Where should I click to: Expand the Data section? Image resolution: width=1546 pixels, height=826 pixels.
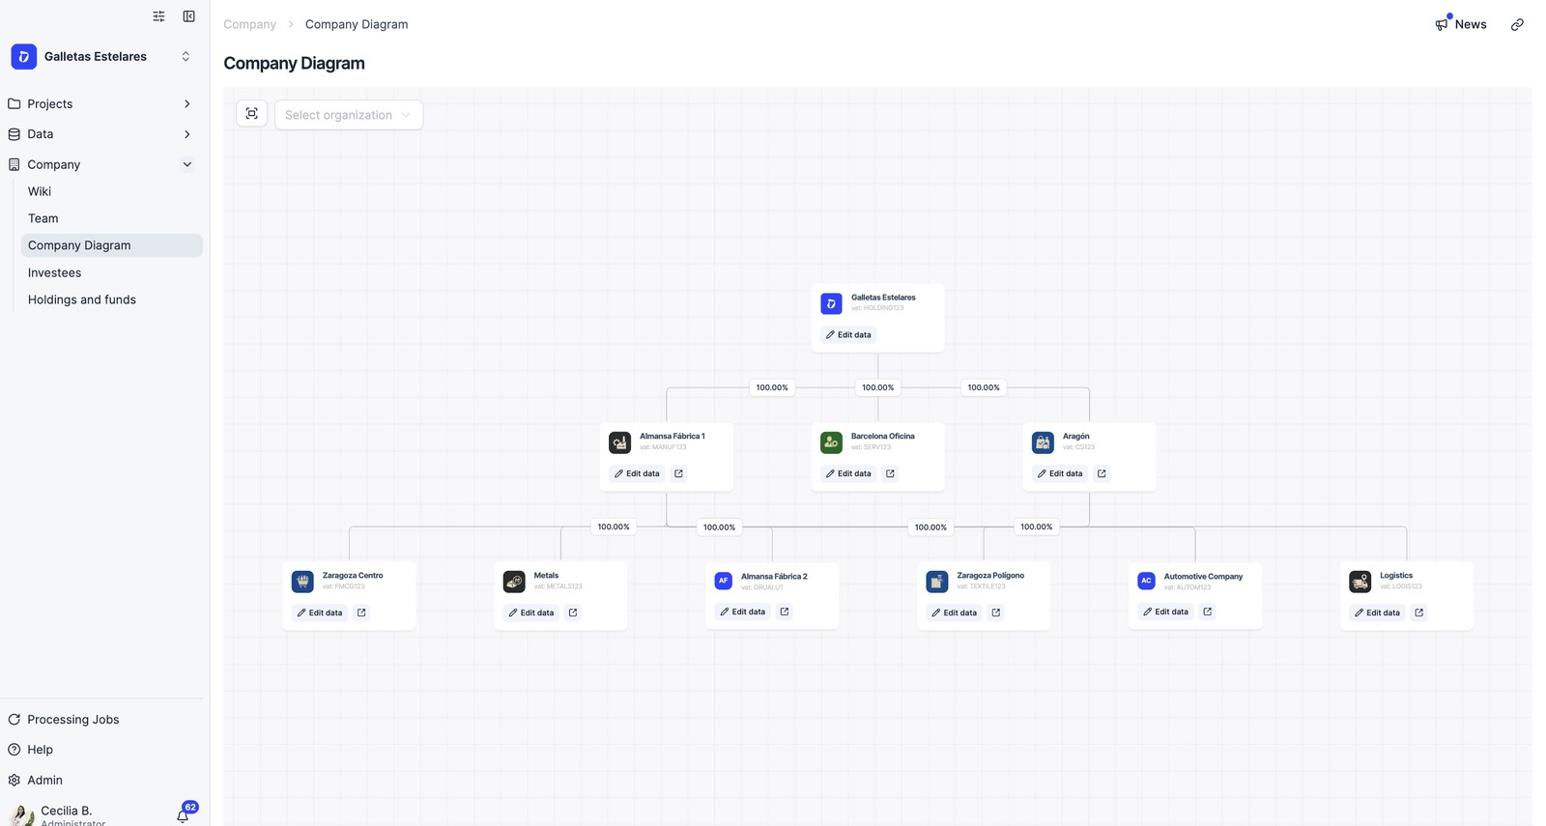186,134
